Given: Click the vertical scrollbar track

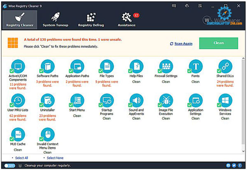Looking at the screenshot, I should point(243,105).
